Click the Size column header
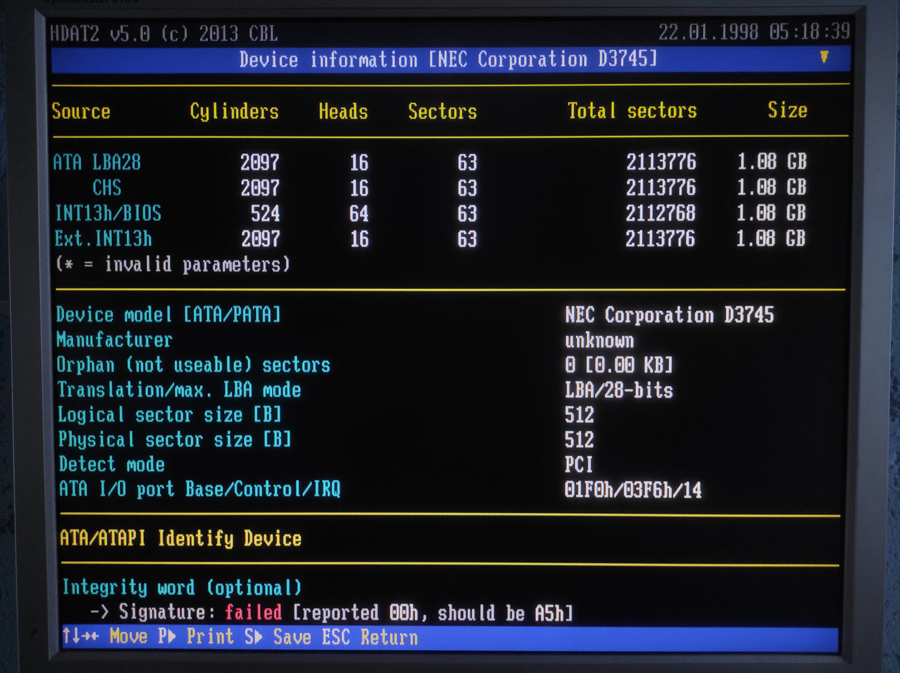This screenshot has width=900, height=673. point(787,110)
